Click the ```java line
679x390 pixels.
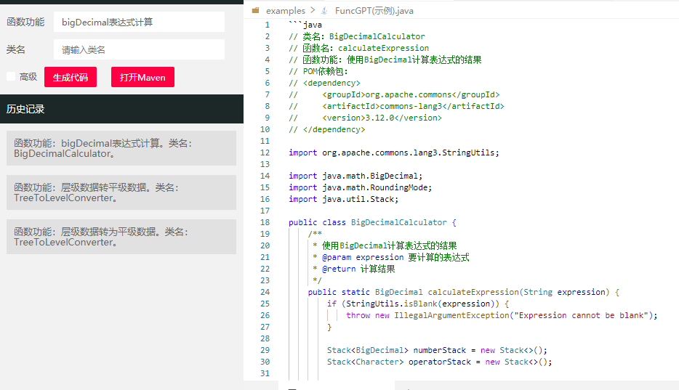coord(305,25)
